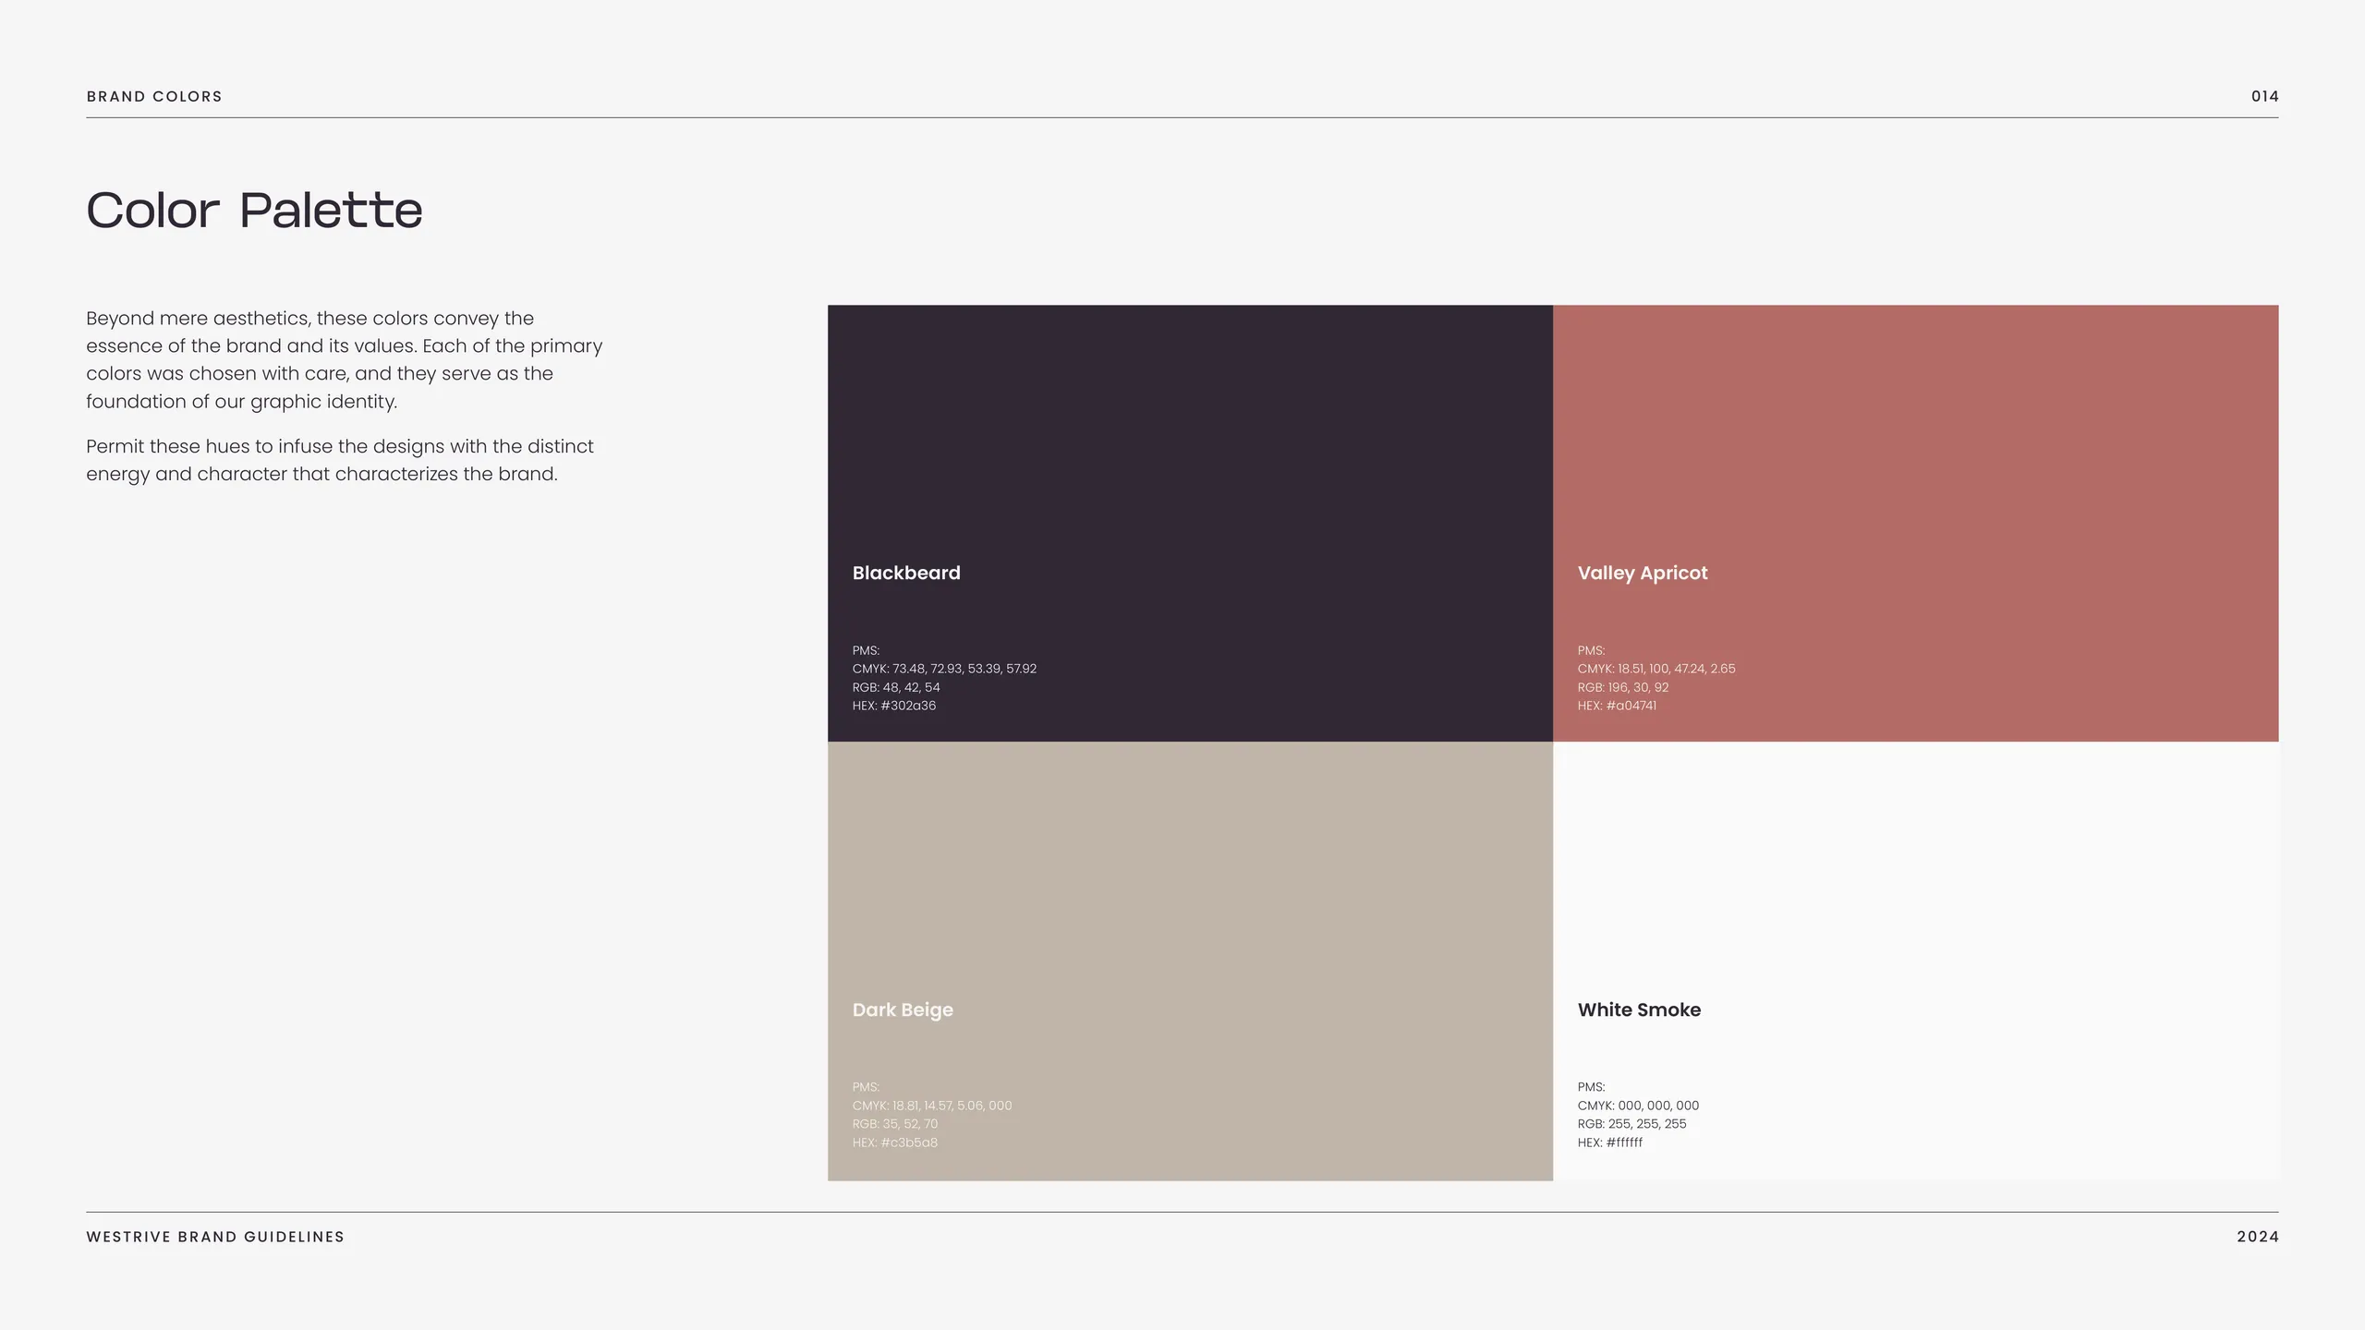This screenshot has height=1330, width=2365.
Task: Click "RGB: 255, 255, 255" value
Action: pyautogui.click(x=1632, y=1124)
